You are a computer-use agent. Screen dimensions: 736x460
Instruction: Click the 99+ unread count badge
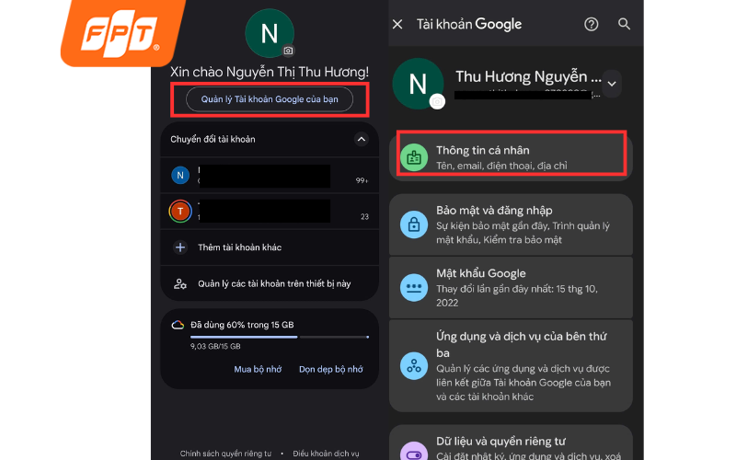(362, 180)
